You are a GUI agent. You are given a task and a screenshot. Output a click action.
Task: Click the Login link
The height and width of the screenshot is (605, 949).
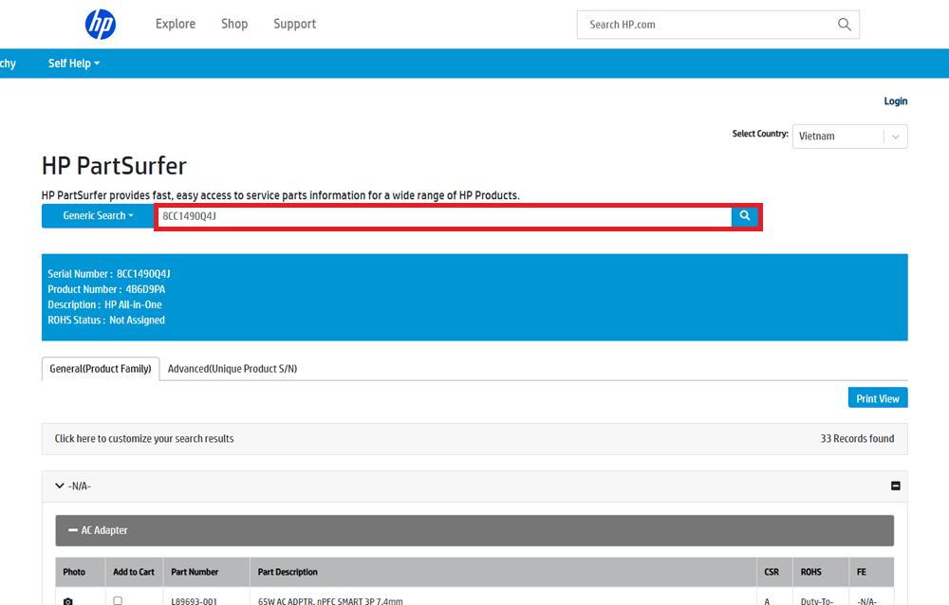tap(895, 101)
